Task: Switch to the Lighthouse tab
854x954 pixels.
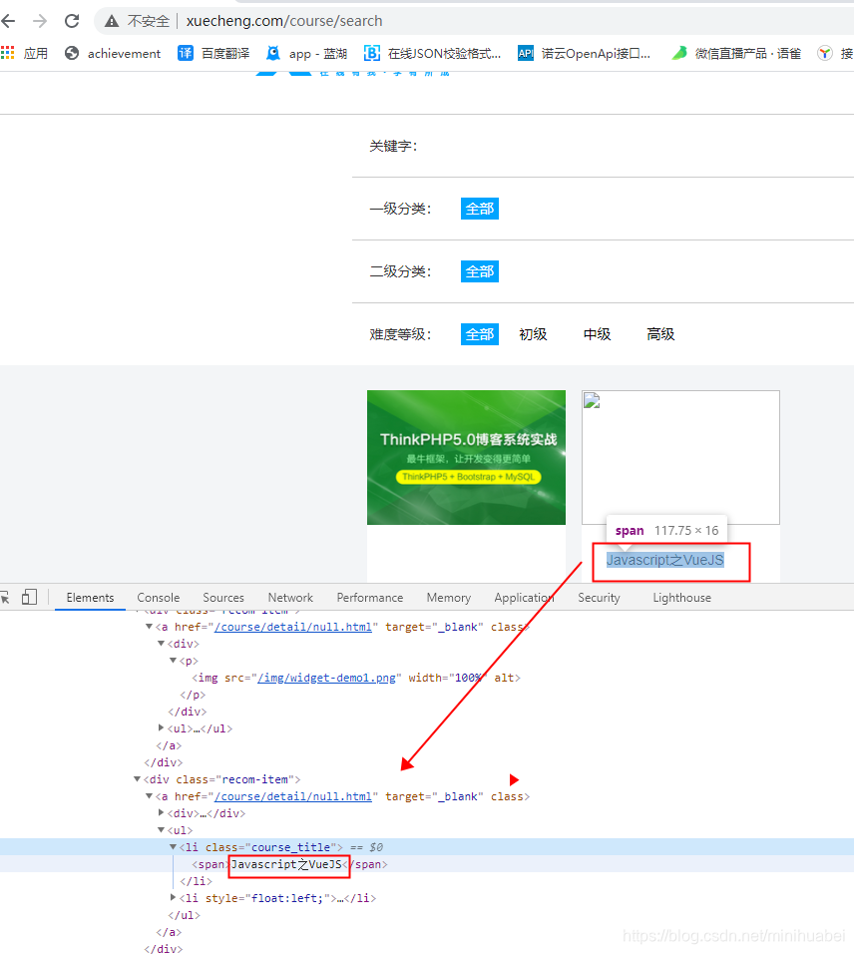Action: (681, 598)
